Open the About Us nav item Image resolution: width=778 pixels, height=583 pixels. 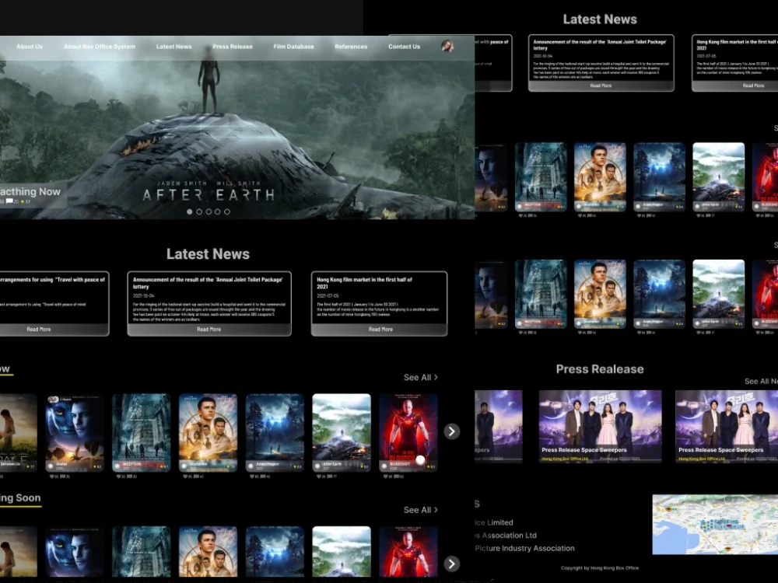click(30, 47)
